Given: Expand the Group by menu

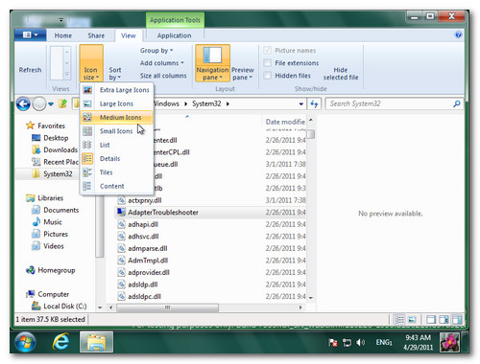Looking at the screenshot, I should coord(156,51).
